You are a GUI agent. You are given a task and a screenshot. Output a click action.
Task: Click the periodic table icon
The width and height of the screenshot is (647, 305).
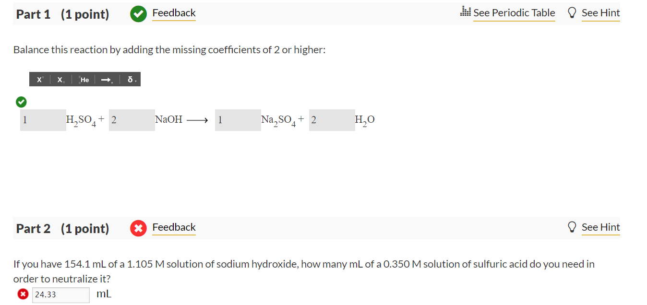coord(465,12)
